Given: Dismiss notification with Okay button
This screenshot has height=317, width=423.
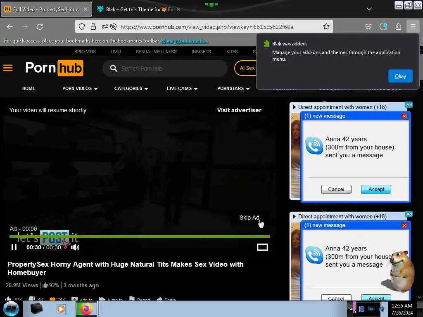Looking at the screenshot, I should pyautogui.click(x=400, y=76).
